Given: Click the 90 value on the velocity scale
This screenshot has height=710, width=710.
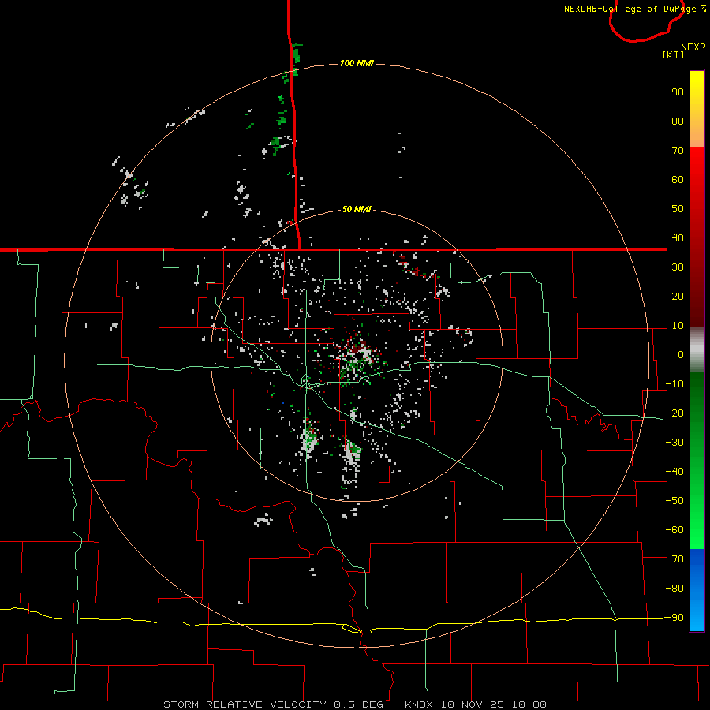Looking at the screenshot, I should [x=678, y=92].
